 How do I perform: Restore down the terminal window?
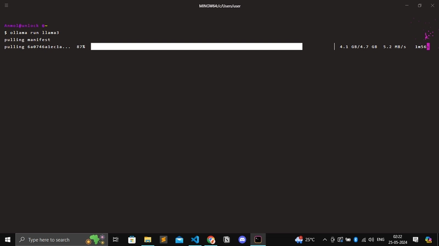[420, 5]
